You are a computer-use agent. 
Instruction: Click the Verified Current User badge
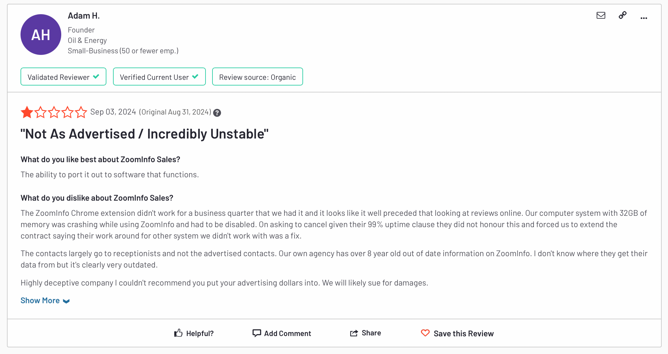point(159,77)
